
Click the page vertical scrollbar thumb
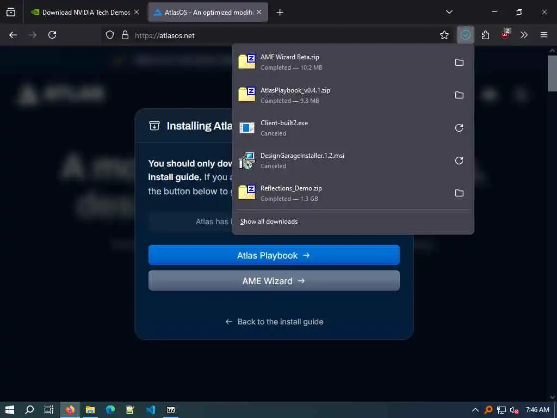pyautogui.click(x=552, y=73)
